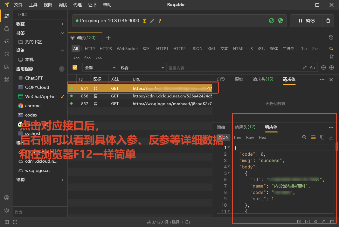Open the 文件 menu

click(18, 5)
